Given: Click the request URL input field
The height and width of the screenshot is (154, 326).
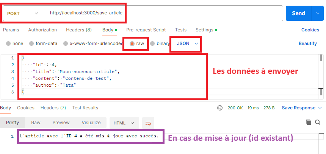Looking at the screenshot, I should pos(163,13).
